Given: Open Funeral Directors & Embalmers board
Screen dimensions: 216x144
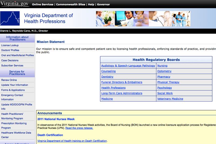Looking at the screenshot, I should tap(122, 82).
